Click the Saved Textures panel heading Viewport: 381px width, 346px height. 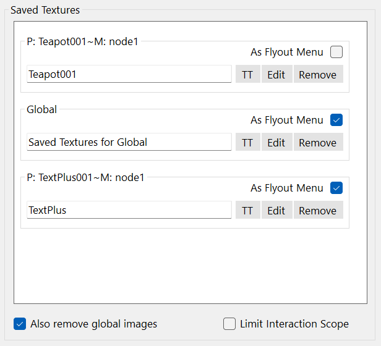(45, 10)
